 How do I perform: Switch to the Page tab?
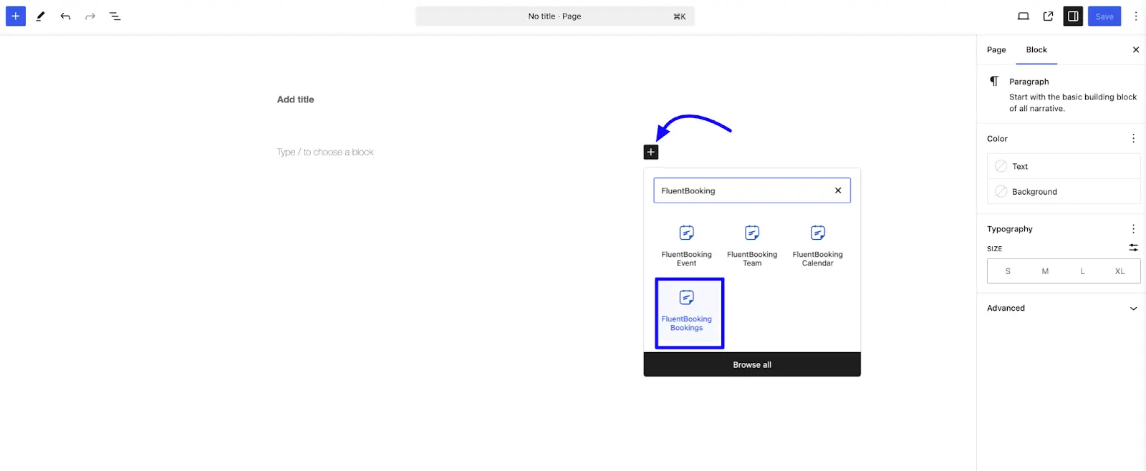coord(996,49)
